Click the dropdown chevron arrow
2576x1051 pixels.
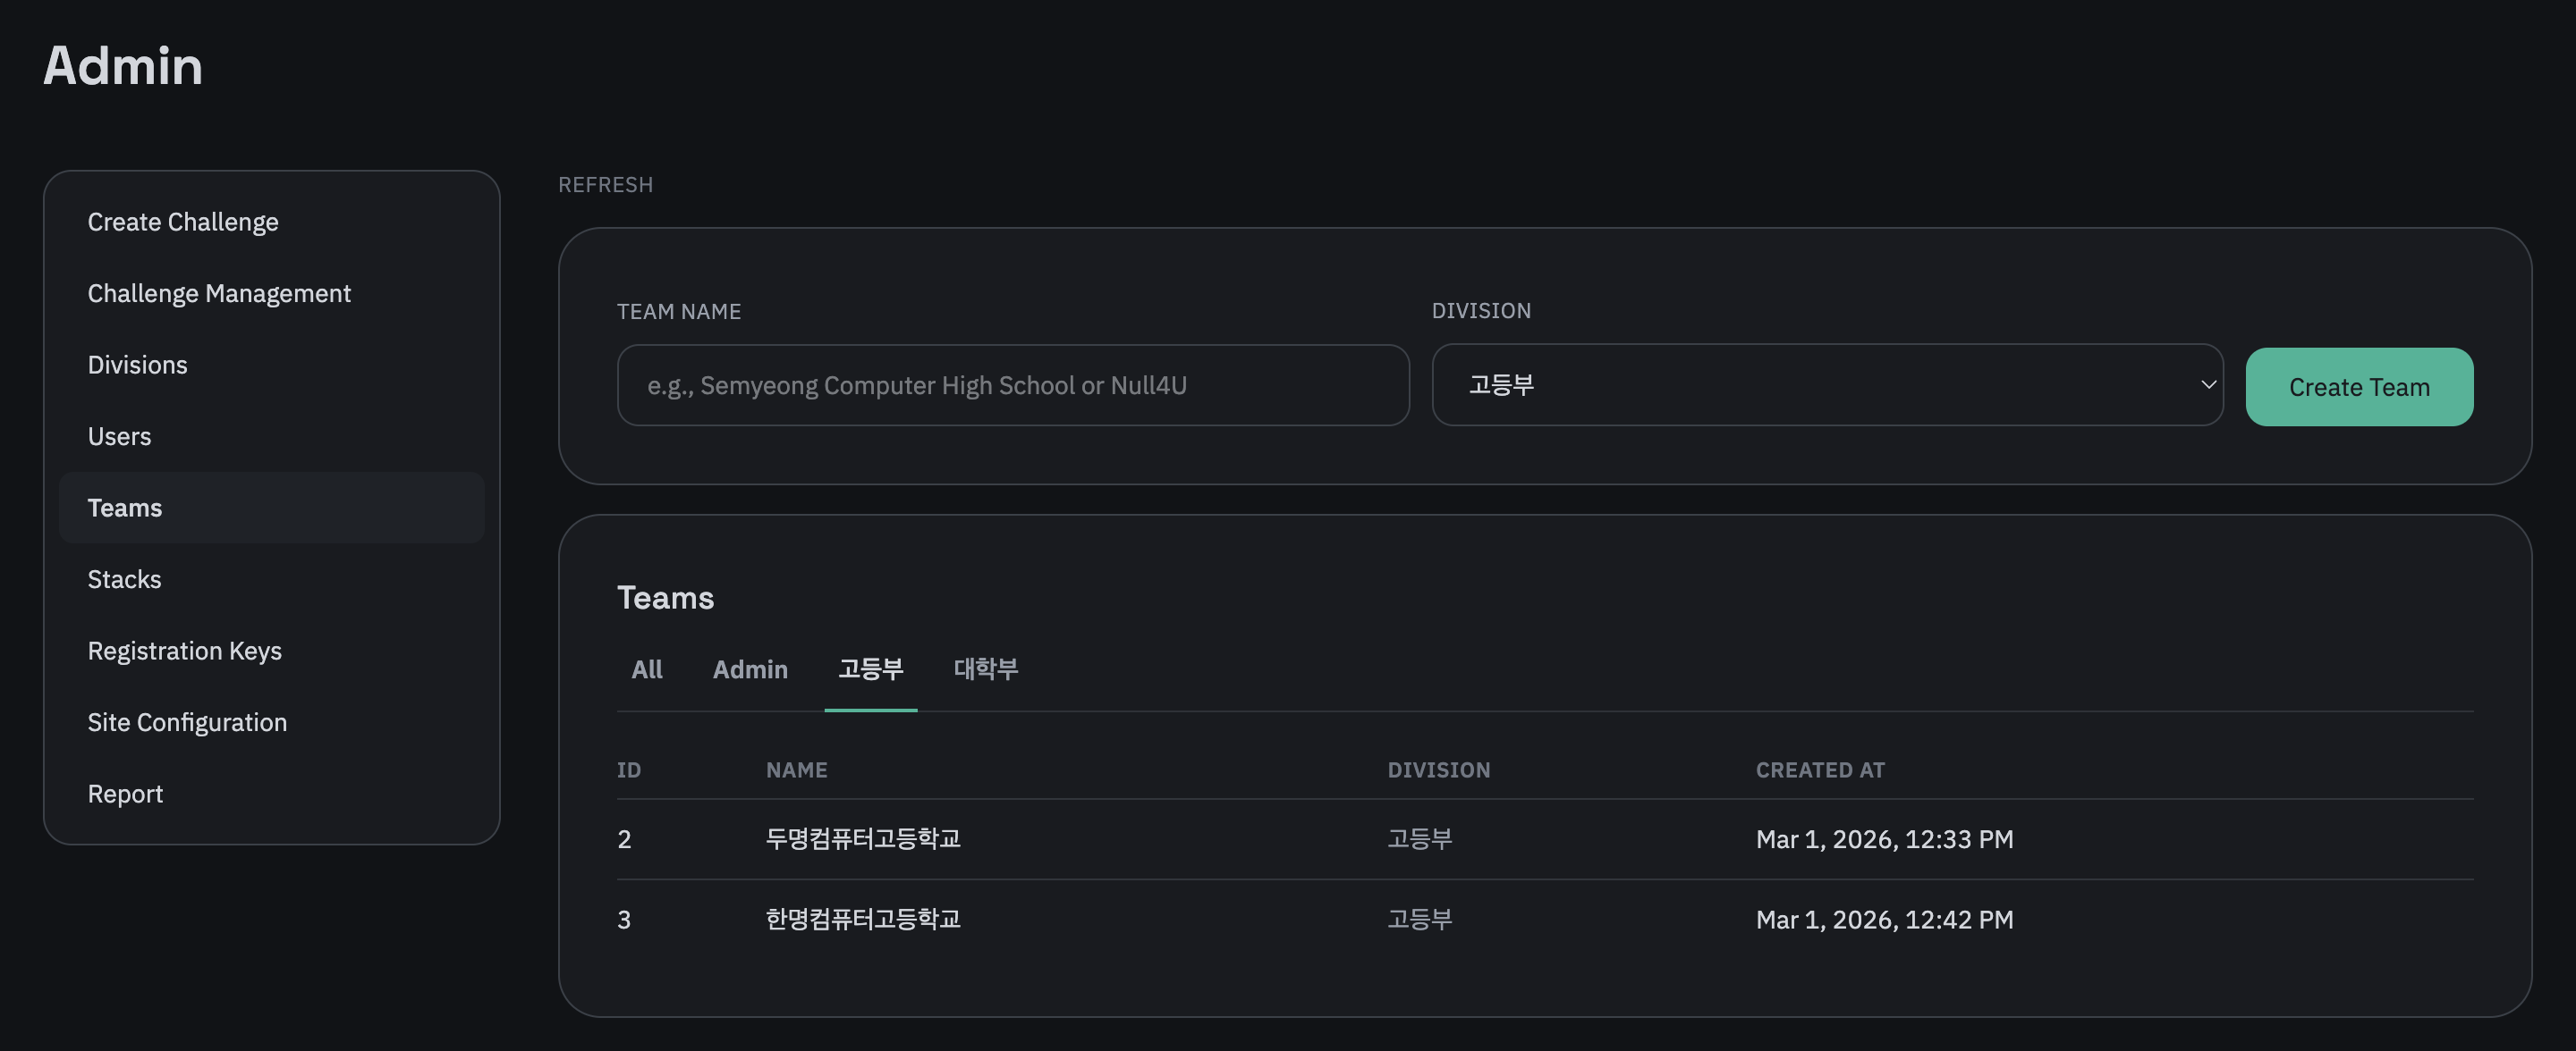2208,385
